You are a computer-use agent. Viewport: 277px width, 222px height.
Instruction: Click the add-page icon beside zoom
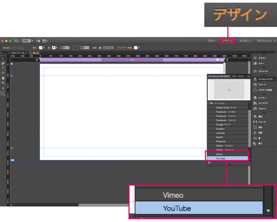click(x=38, y=41)
